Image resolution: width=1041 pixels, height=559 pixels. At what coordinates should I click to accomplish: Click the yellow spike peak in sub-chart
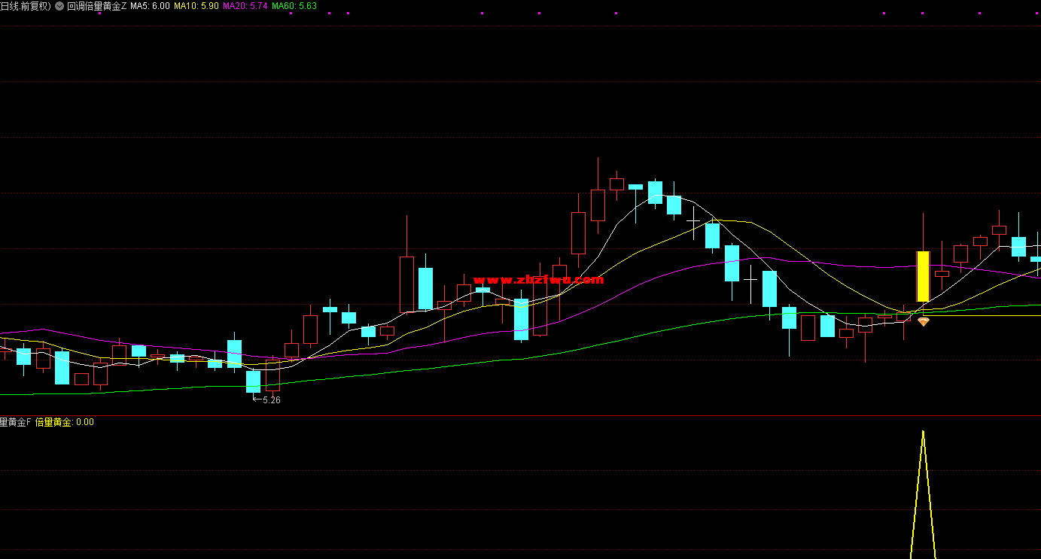tap(923, 433)
